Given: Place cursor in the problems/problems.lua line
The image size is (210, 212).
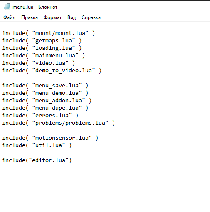Looking at the screenshot, I should pos(59,123).
